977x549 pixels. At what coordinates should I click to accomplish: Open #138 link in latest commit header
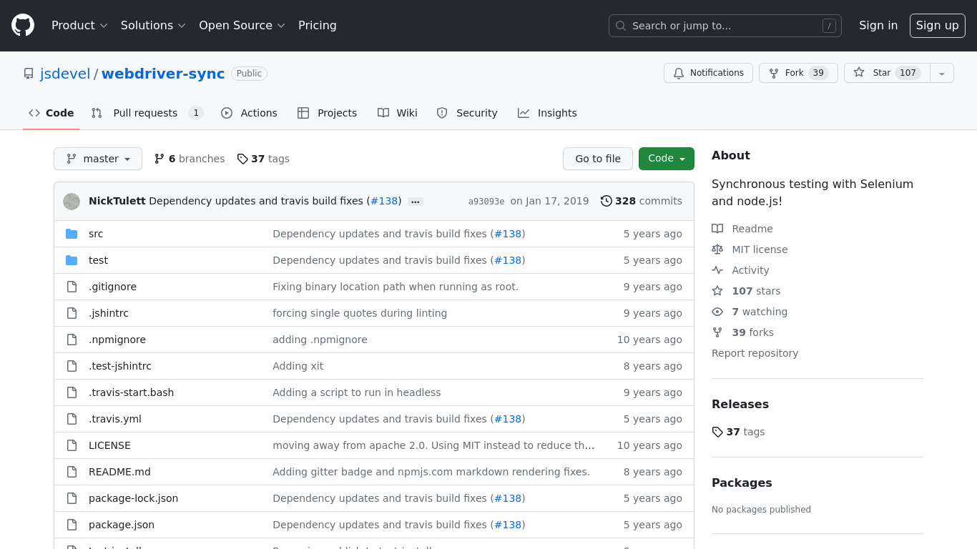pyautogui.click(x=384, y=201)
